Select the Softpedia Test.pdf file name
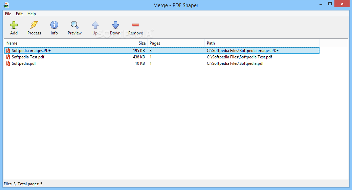 coord(28,57)
